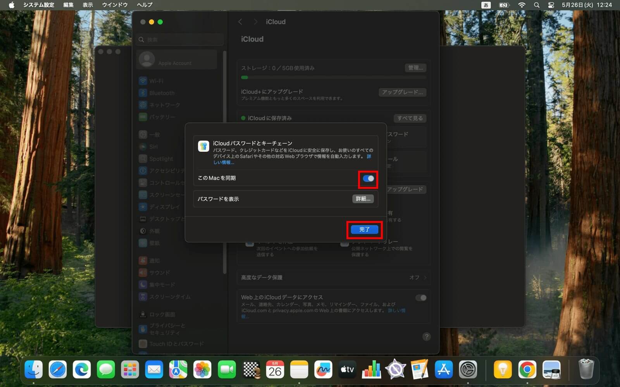
Task: Open Finder from the Dock
Action: (34, 370)
